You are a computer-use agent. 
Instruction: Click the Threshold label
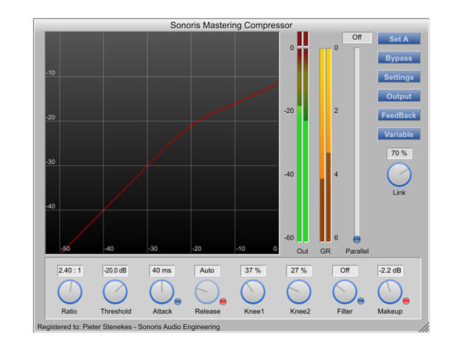[116, 311]
